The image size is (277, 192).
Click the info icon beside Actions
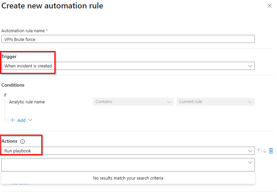click(22, 142)
